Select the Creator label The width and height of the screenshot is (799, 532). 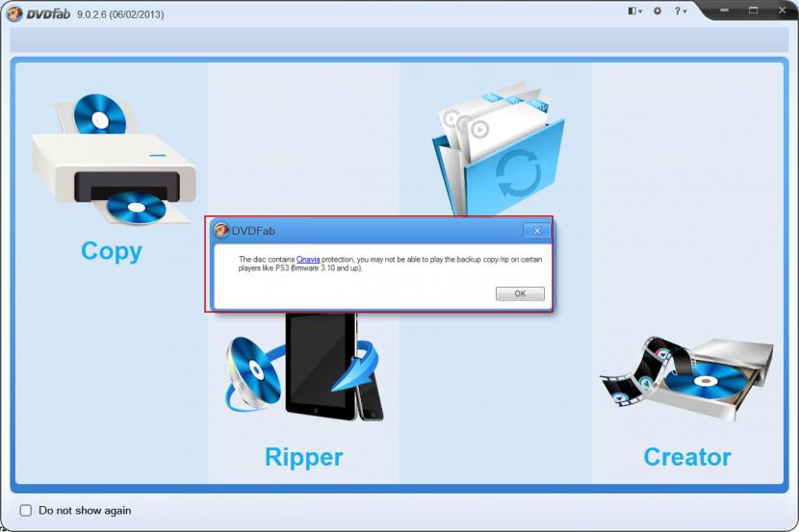coord(687,457)
